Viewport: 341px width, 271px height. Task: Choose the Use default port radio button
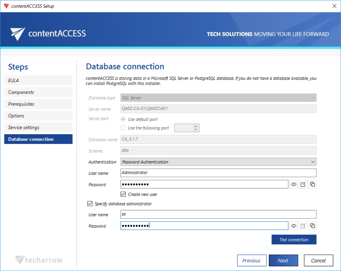pos(123,119)
